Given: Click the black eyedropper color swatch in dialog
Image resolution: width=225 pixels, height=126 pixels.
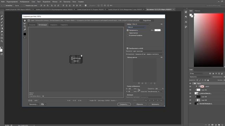Looking at the screenshot, I should [25, 34].
